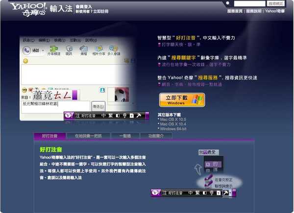Open the 服務說明 help link
The image size is (294, 213).
[x=253, y=11]
